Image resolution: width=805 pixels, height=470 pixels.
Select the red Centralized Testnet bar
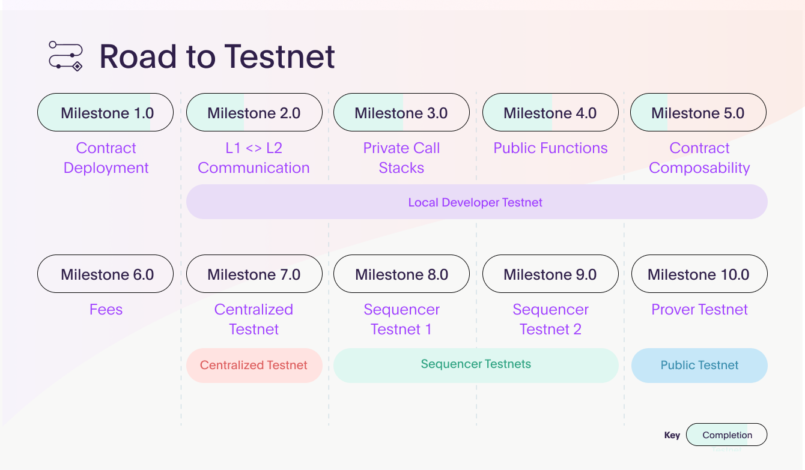point(254,365)
